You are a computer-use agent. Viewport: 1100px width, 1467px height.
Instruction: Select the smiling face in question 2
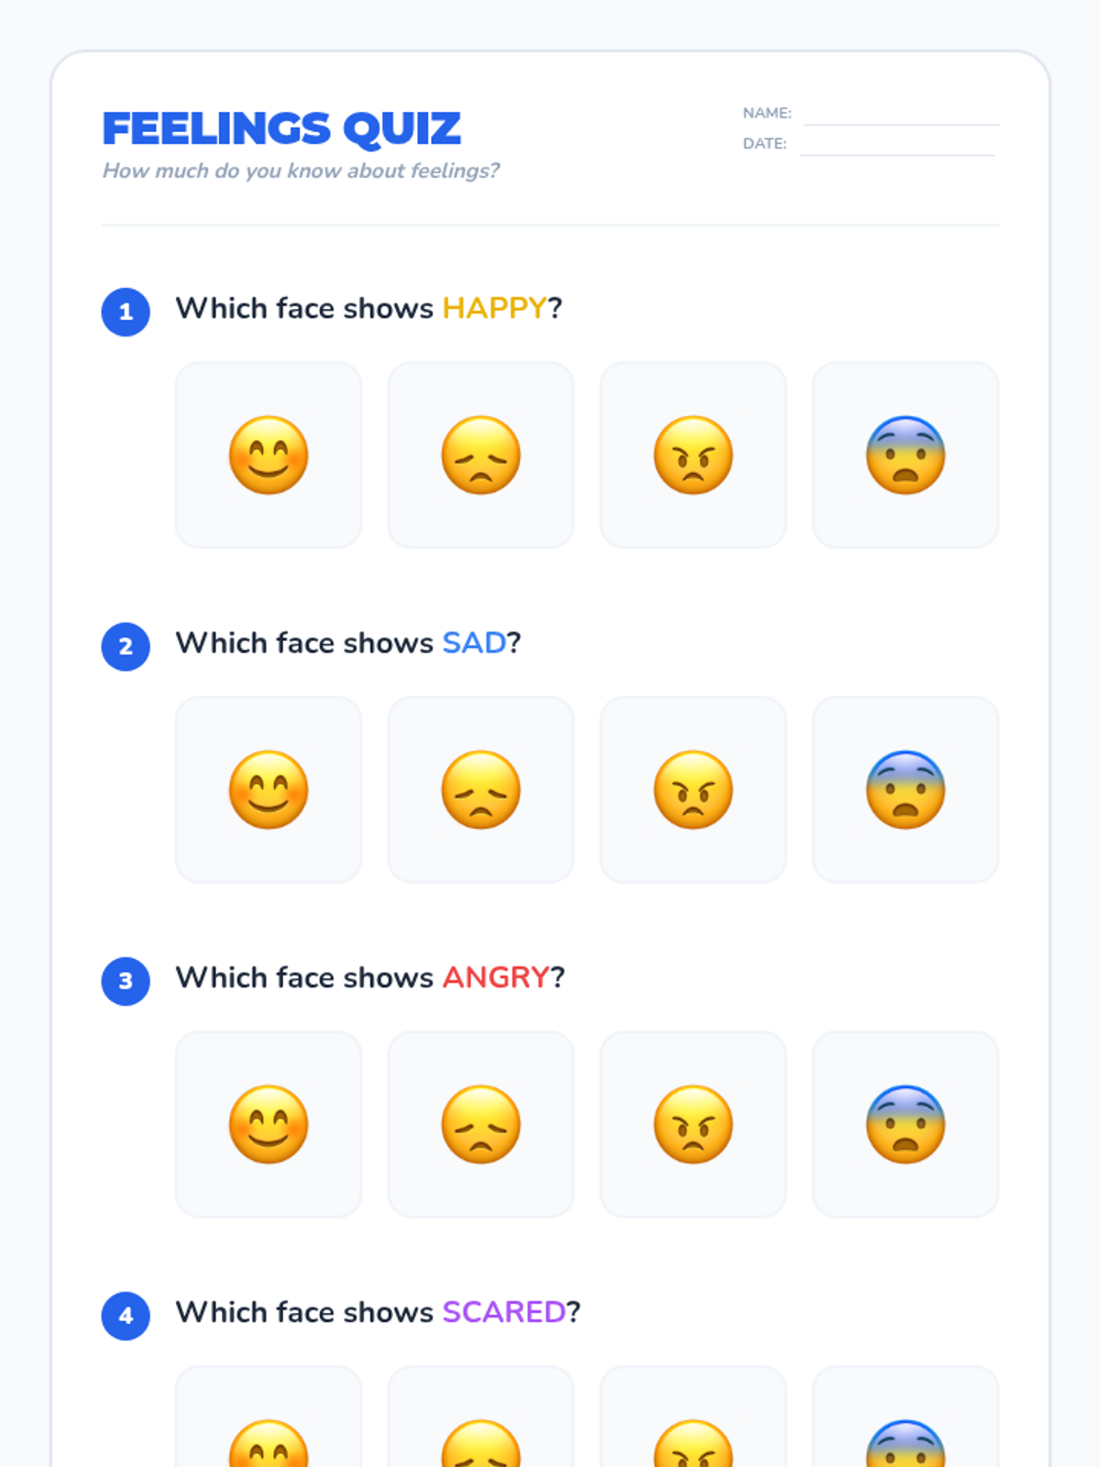(269, 789)
